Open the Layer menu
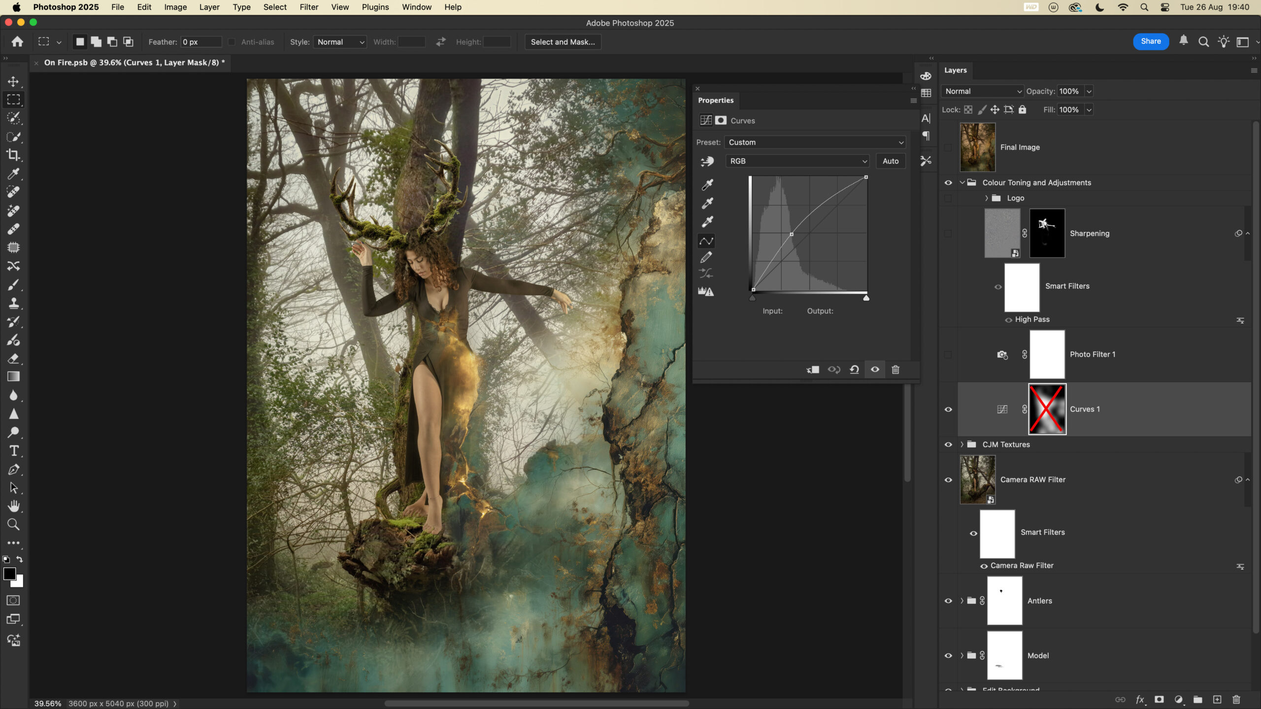1261x709 pixels. pos(209,7)
